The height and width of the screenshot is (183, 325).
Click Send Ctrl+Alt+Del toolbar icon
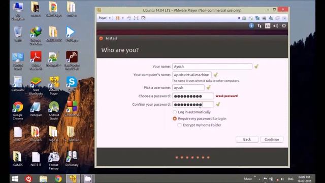tap(128, 18)
